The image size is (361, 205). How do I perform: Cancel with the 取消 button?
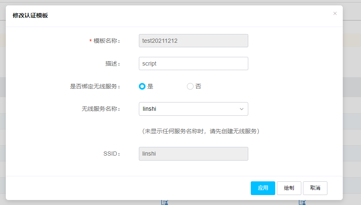click(x=315, y=188)
